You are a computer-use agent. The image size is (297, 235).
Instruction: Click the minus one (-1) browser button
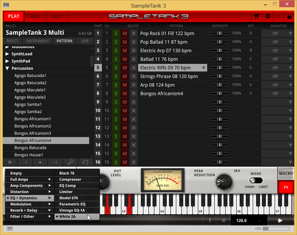pyautogui.click(x=25, y=162)
